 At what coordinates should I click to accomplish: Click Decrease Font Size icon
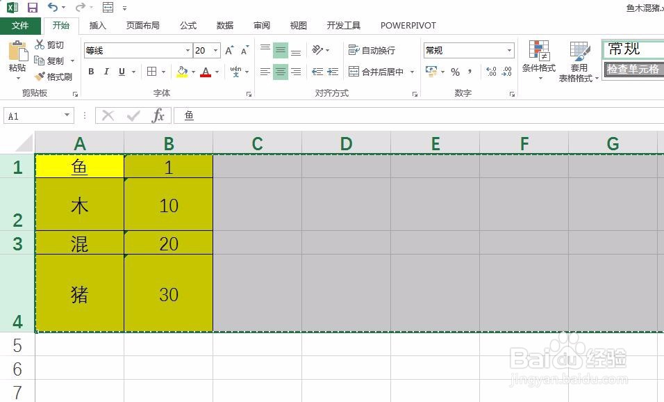coord(244,51)
